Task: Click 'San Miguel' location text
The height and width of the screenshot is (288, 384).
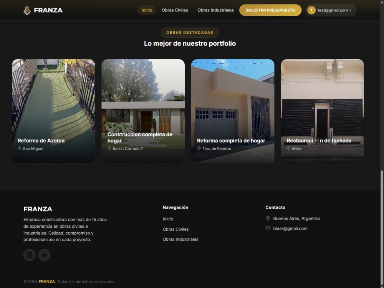Action: click(33, 148)
